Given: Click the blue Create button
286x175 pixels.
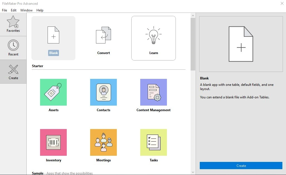Looking at the screenshot, I should 241,166.
